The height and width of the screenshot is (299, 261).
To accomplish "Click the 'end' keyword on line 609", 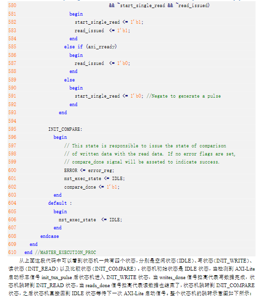I will click(x=34, y=245).
